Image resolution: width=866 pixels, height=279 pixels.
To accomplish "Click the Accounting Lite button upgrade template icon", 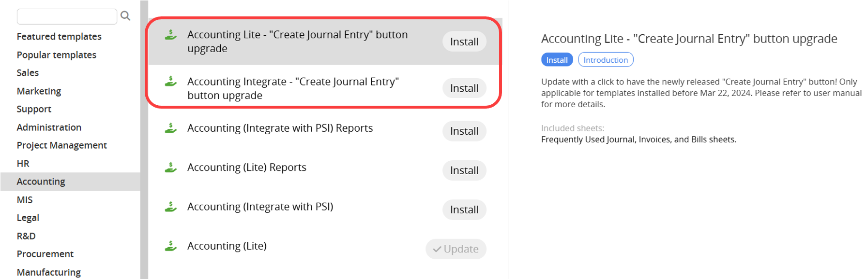I will pyautogui.click(x=170, y=35).
